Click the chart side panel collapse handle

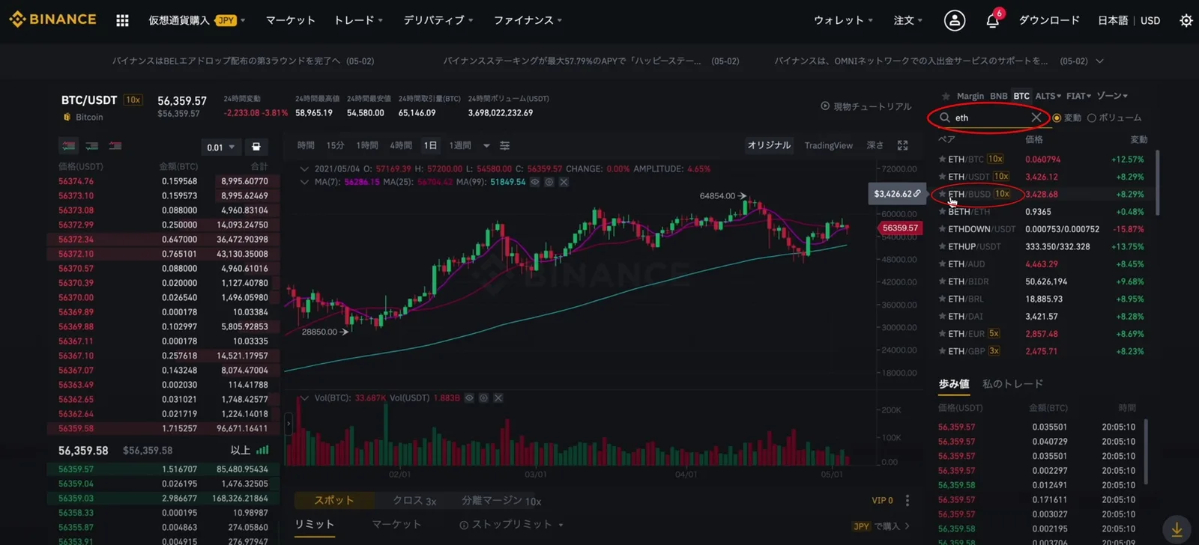(x=289, y=424)
